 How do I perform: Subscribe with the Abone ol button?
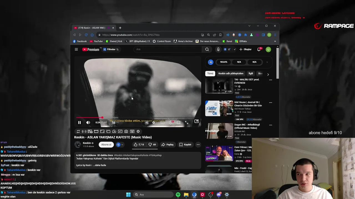point(106,145)
